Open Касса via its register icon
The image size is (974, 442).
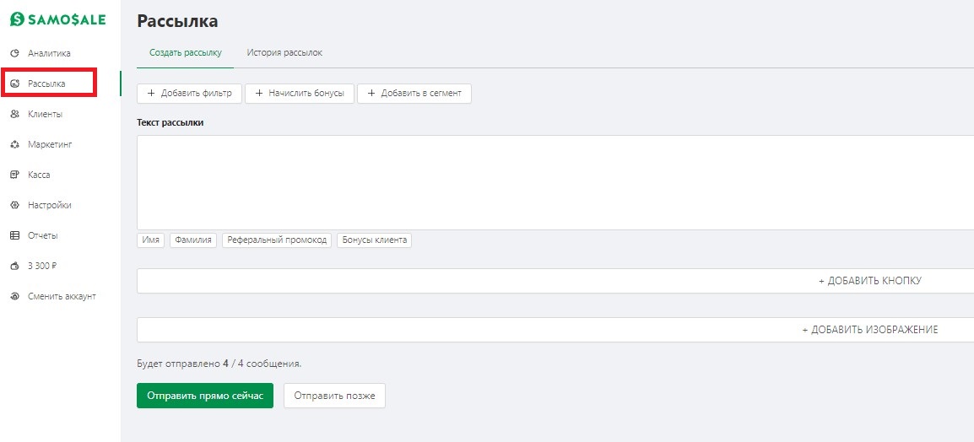pyautogui.click(x=15, y=175)
